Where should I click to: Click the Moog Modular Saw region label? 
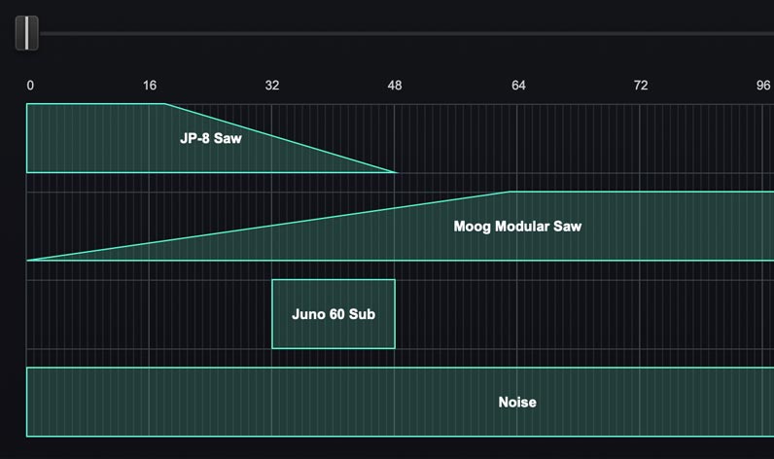pos(517,227)
